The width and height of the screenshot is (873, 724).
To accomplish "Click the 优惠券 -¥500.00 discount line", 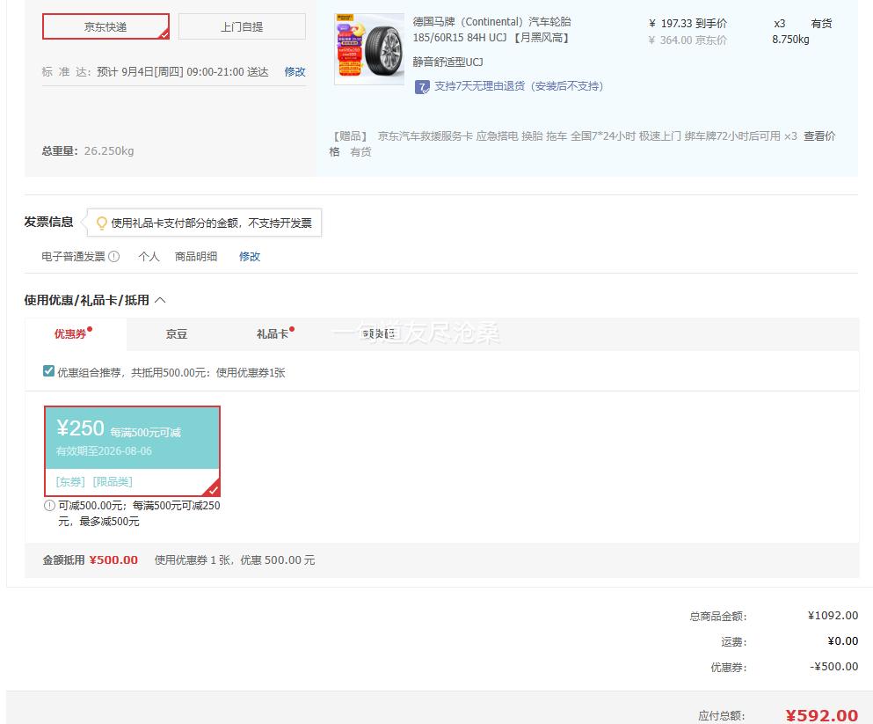I will (784, 667).
